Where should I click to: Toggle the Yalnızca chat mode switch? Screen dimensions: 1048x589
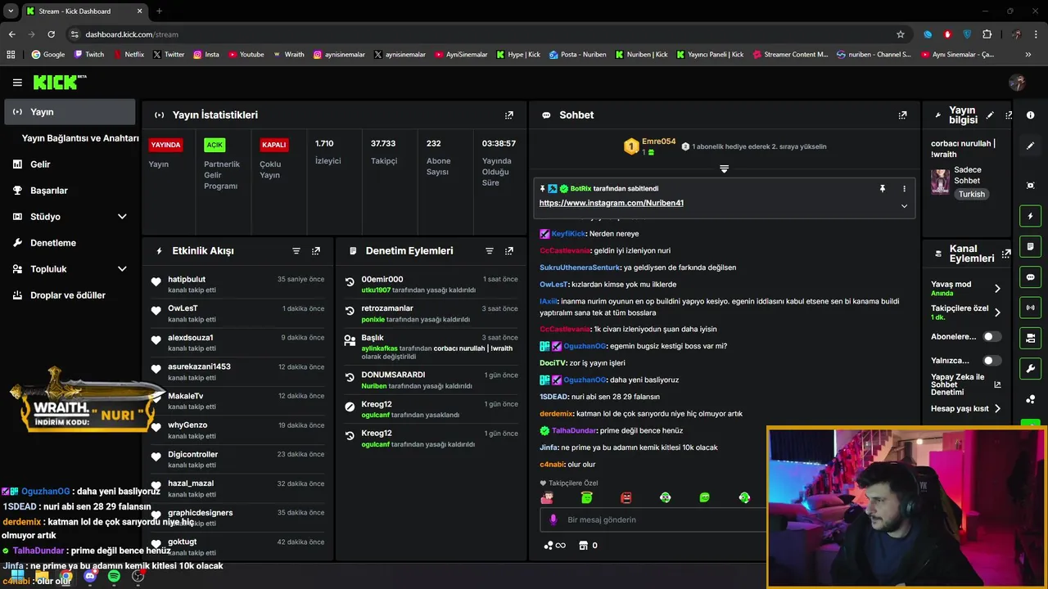[x=992, y=361]
